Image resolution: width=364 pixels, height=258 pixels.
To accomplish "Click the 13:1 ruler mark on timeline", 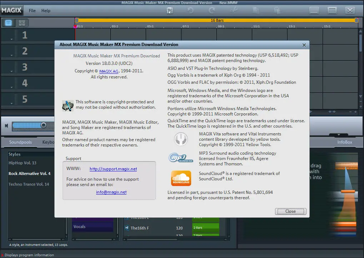I will coord(292,26).
